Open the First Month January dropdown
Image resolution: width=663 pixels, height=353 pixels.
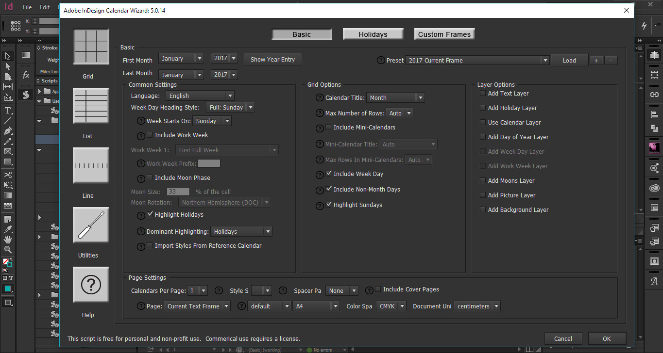(x=181, y=59)
